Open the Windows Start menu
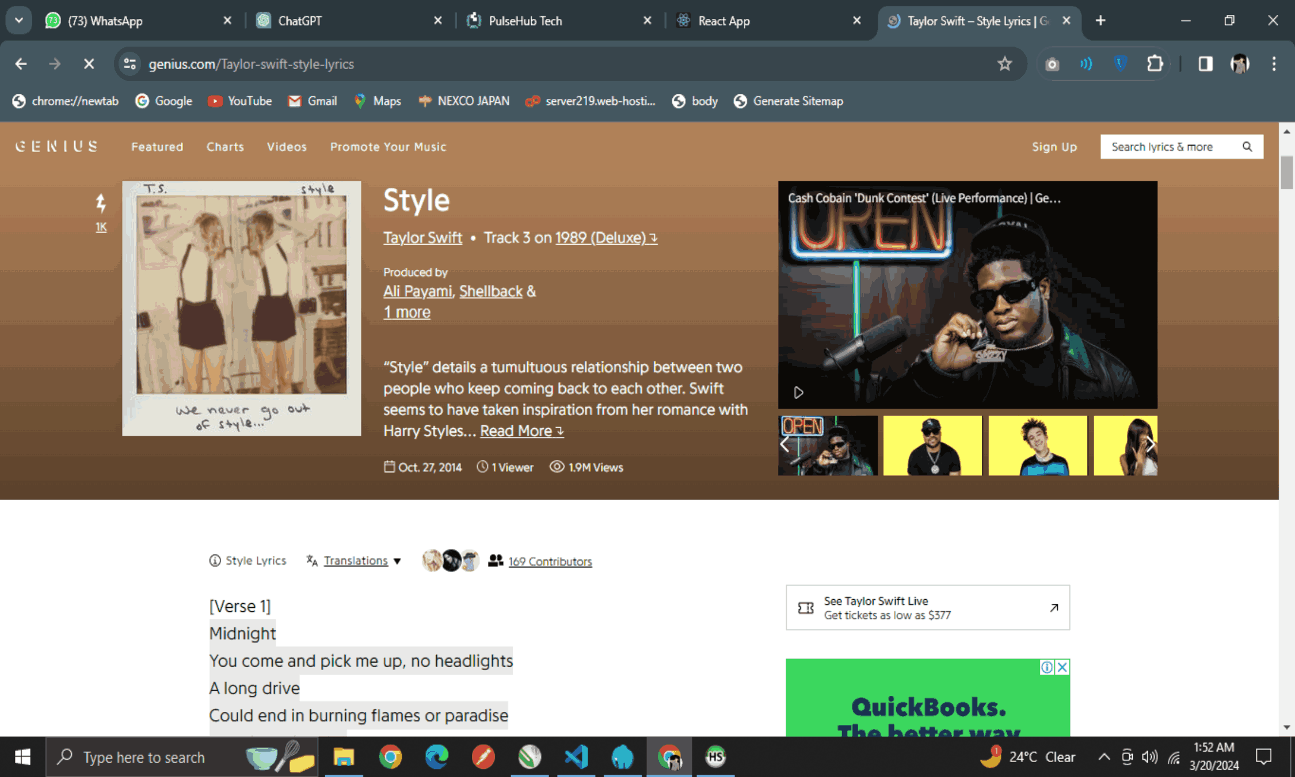The height and width of the screenshot is (777, 1295). [x=22, y=757]
